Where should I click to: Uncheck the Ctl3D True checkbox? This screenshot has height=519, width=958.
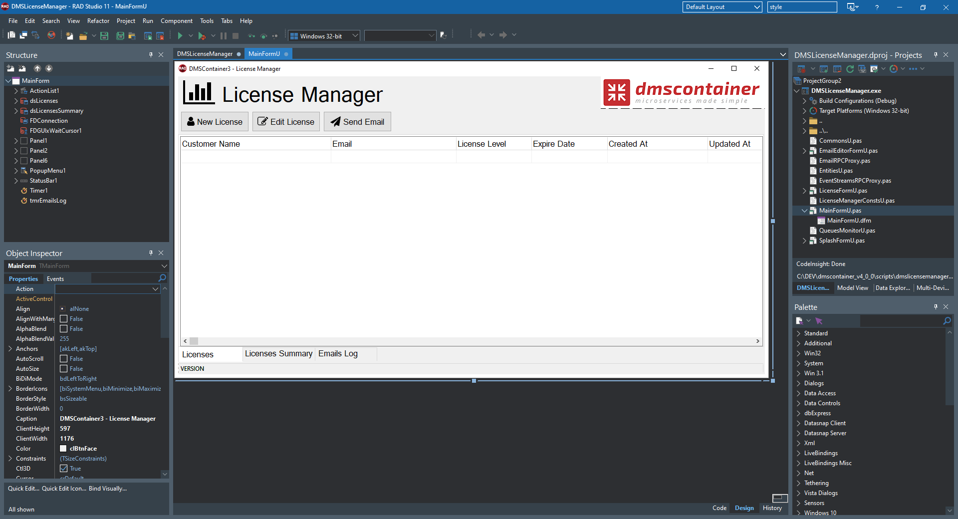click(63, 469)
